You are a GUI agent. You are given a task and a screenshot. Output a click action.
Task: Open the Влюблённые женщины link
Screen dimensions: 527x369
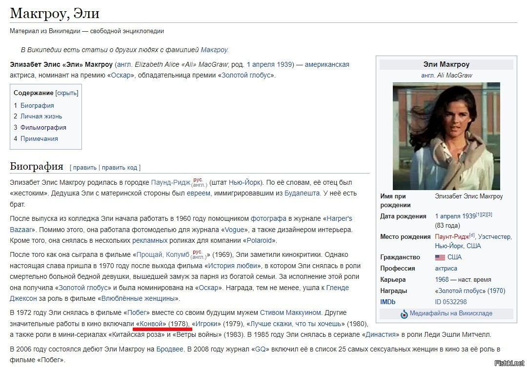point(138,299)
